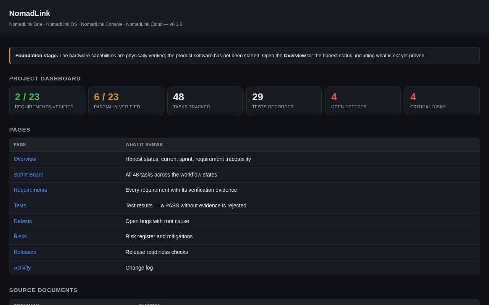The width and height of the screenshot is (489, 305).
Task: Click the Foundation stage notice banner
Action: [244, 56]
